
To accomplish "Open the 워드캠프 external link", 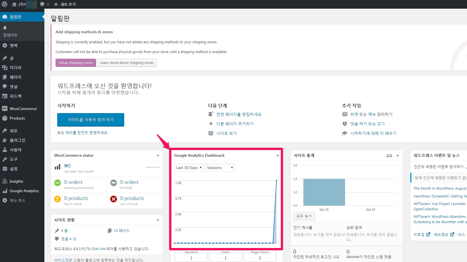I will click(x=444, y=234).
